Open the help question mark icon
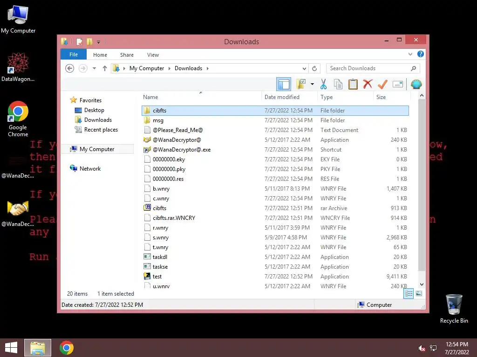 tap(421, 54)
